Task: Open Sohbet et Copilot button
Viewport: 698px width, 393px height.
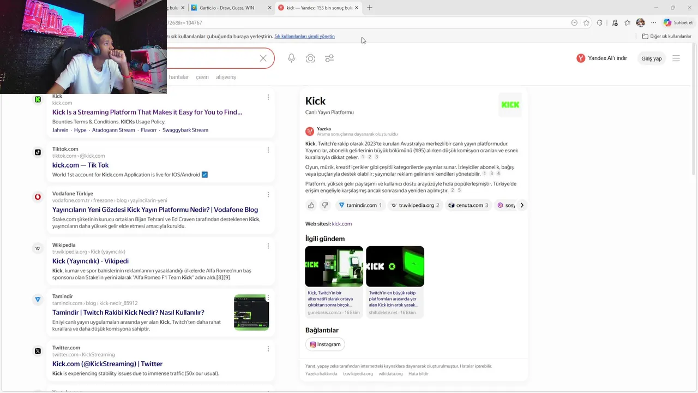Action: (x=678, y=23)
